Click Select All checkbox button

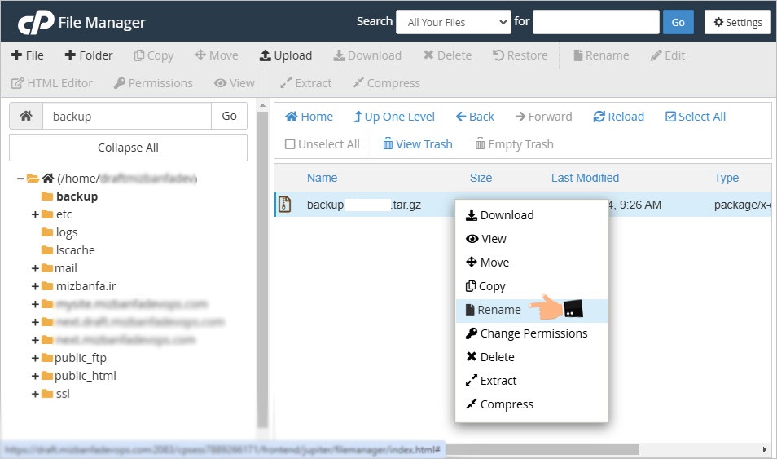[695, 117]
